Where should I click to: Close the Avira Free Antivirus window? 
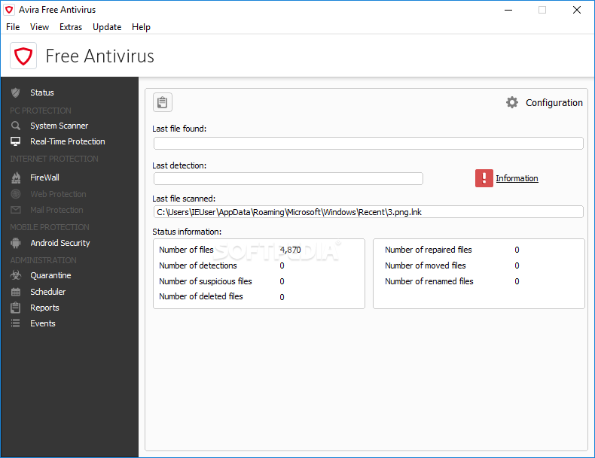(577, 10)
